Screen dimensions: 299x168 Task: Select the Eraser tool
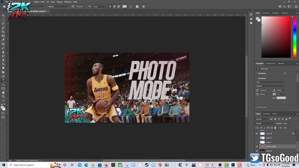(x=3, y=60)
